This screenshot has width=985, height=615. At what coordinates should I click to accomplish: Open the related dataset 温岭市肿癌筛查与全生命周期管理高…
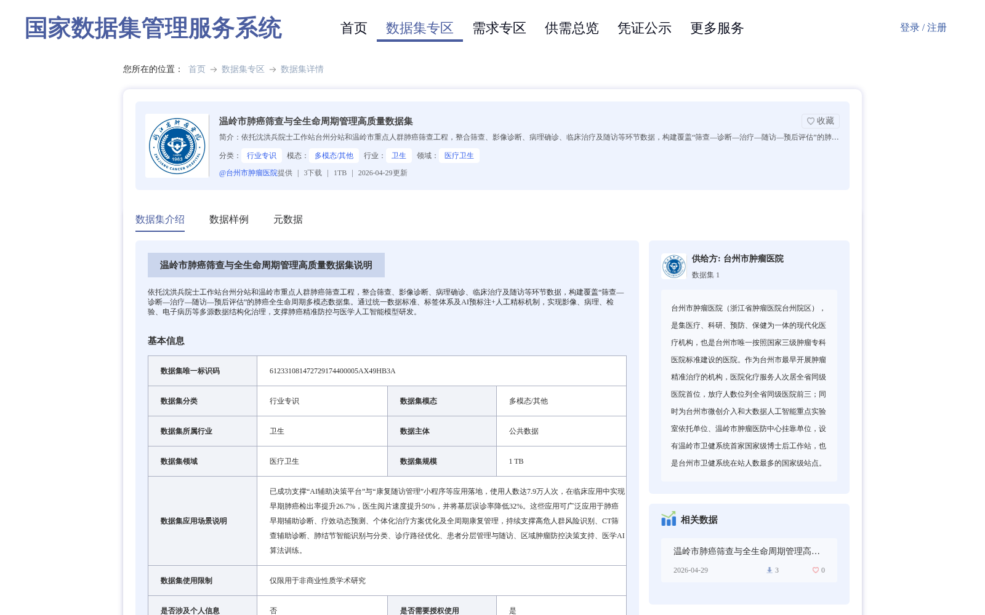point(747,551)
